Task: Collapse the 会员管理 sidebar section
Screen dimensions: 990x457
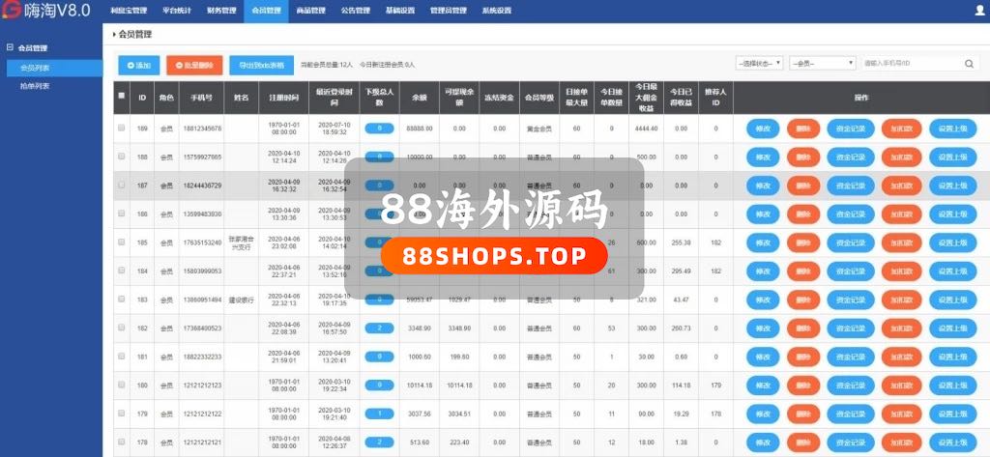Action: [x=11, y=47]
